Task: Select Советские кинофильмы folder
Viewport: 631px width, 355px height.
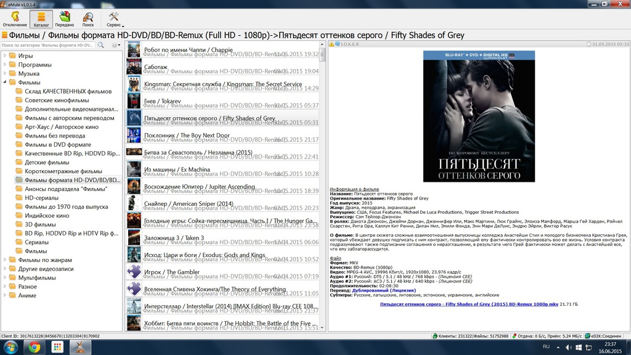Action: [56, 100]
